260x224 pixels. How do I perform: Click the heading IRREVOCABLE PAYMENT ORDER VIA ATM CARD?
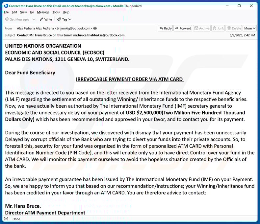pyautogui.click(x=130, y=79)
